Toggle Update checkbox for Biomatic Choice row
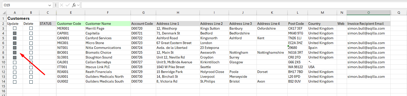Screen dimensions: 407x96 (15, 53)
